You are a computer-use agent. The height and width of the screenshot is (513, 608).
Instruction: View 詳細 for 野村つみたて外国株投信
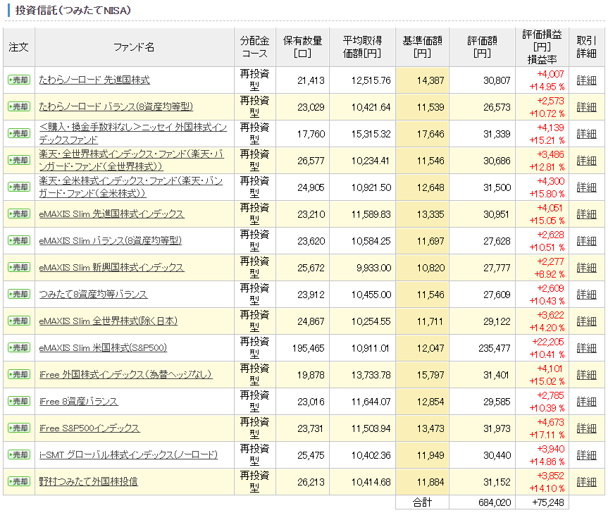[586, 481]
